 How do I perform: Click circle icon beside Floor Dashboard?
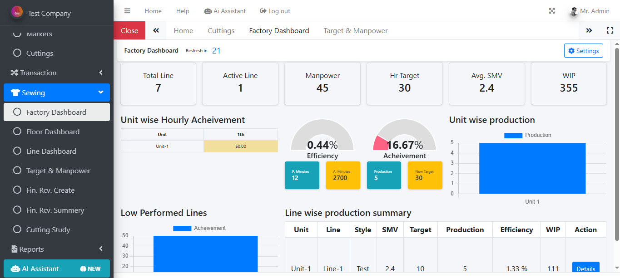coord(17,132)
